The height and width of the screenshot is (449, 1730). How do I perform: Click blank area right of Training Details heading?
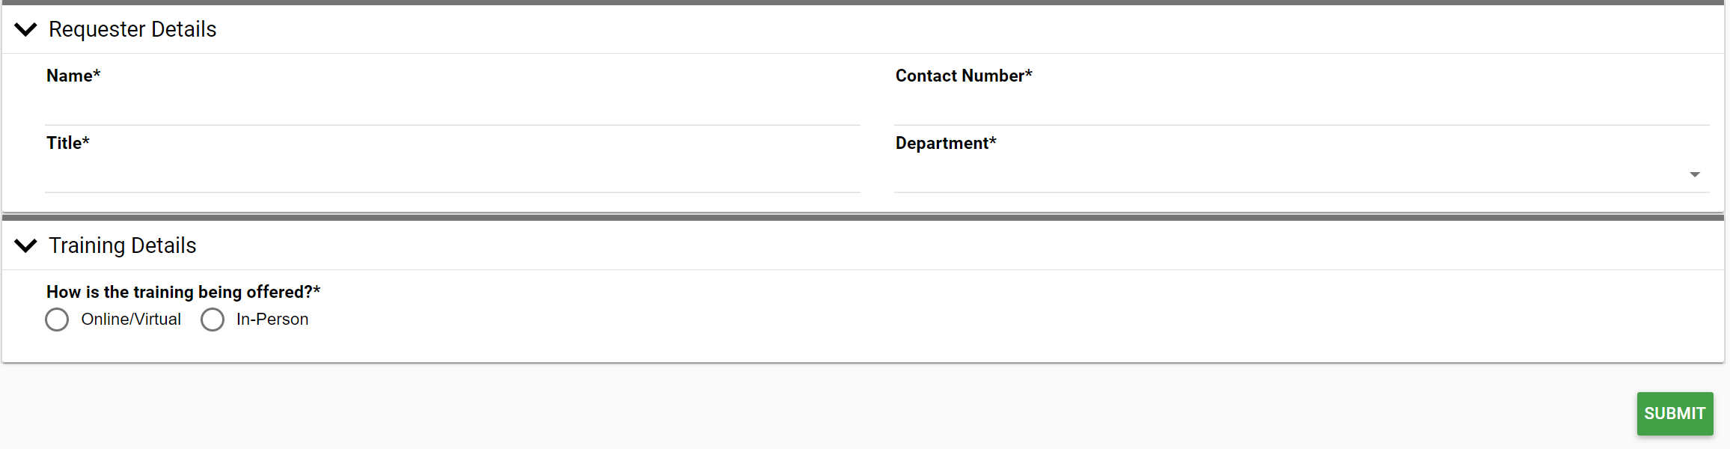[898, 245]
